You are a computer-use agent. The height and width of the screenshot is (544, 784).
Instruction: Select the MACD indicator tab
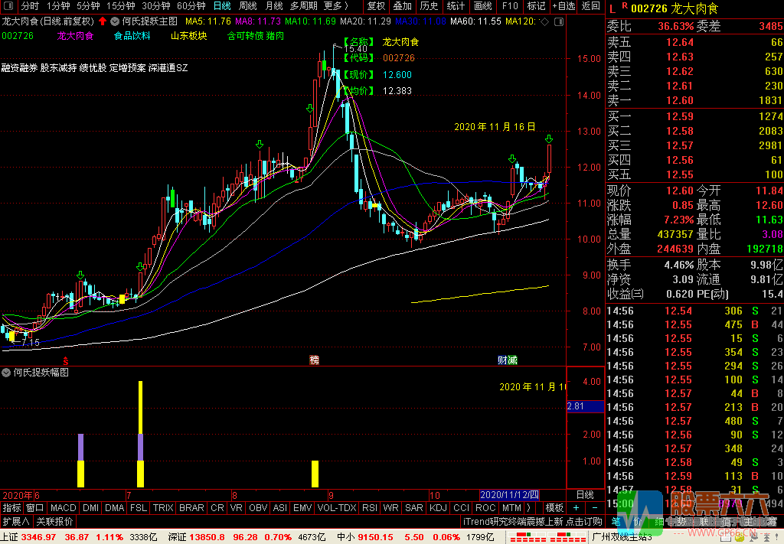(x=64, y=508)
